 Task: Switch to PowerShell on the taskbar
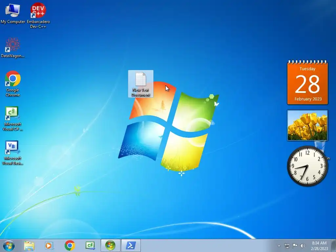tap(131, 245)
